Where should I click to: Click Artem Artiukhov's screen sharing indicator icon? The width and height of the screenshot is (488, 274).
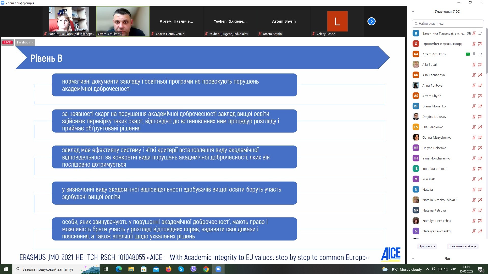tap(468, 54)
